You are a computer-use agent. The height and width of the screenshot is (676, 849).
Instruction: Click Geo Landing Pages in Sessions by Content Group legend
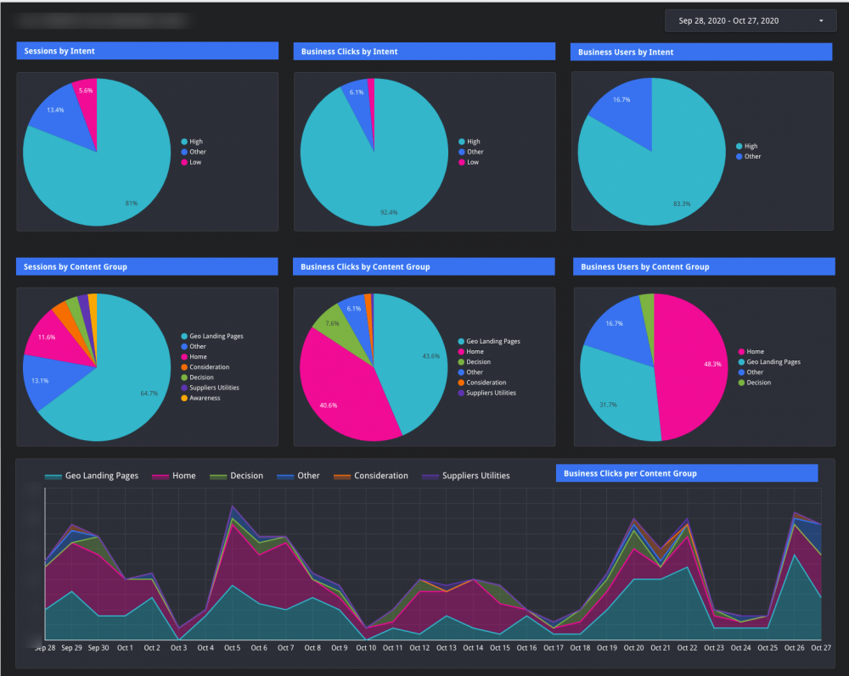click(212, 337)
